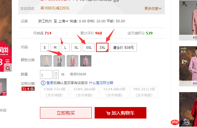Open 什么是花呗分期 link
The image size is (197, 128).
[101, 83]
